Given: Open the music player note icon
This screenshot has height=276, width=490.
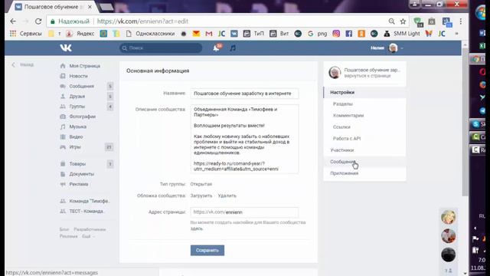Looking at the screenshot, I should [x=233, y=48].
